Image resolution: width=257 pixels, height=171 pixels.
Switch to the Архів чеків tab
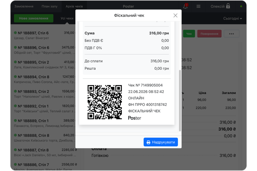[74, 6]
